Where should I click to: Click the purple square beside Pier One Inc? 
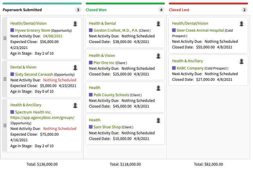(91, 62)
